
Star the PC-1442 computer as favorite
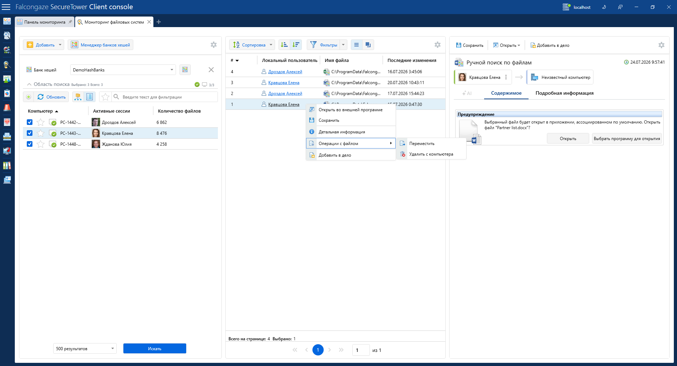[41, 122]
